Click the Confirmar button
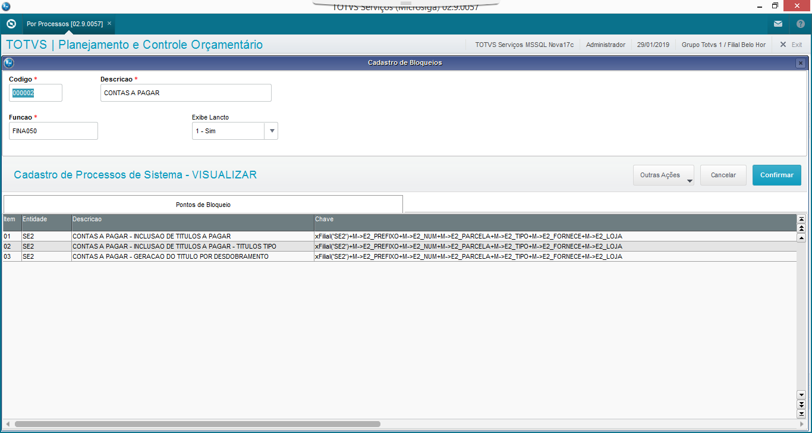The image size is (812, 433). (777, 175)
